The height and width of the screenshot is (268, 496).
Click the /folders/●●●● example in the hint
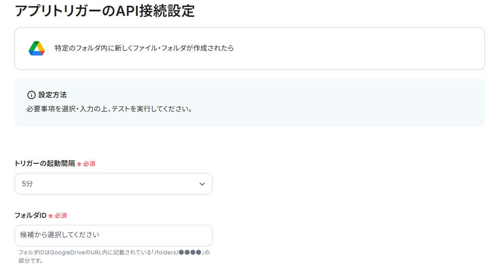point(177,253)
